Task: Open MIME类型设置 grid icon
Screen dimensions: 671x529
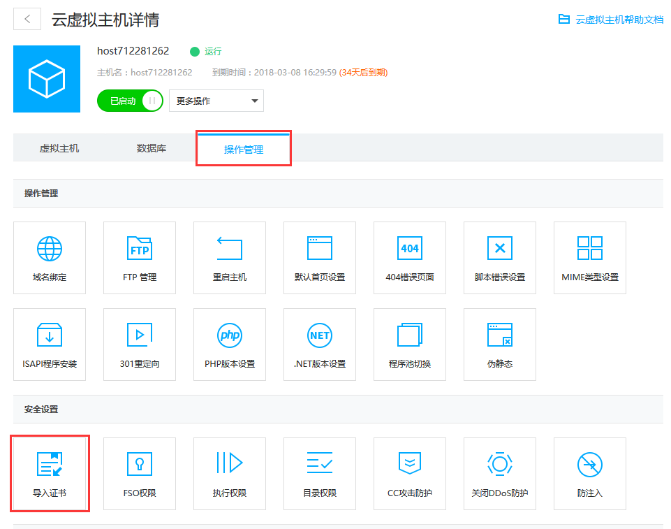Action: point(590,249)
